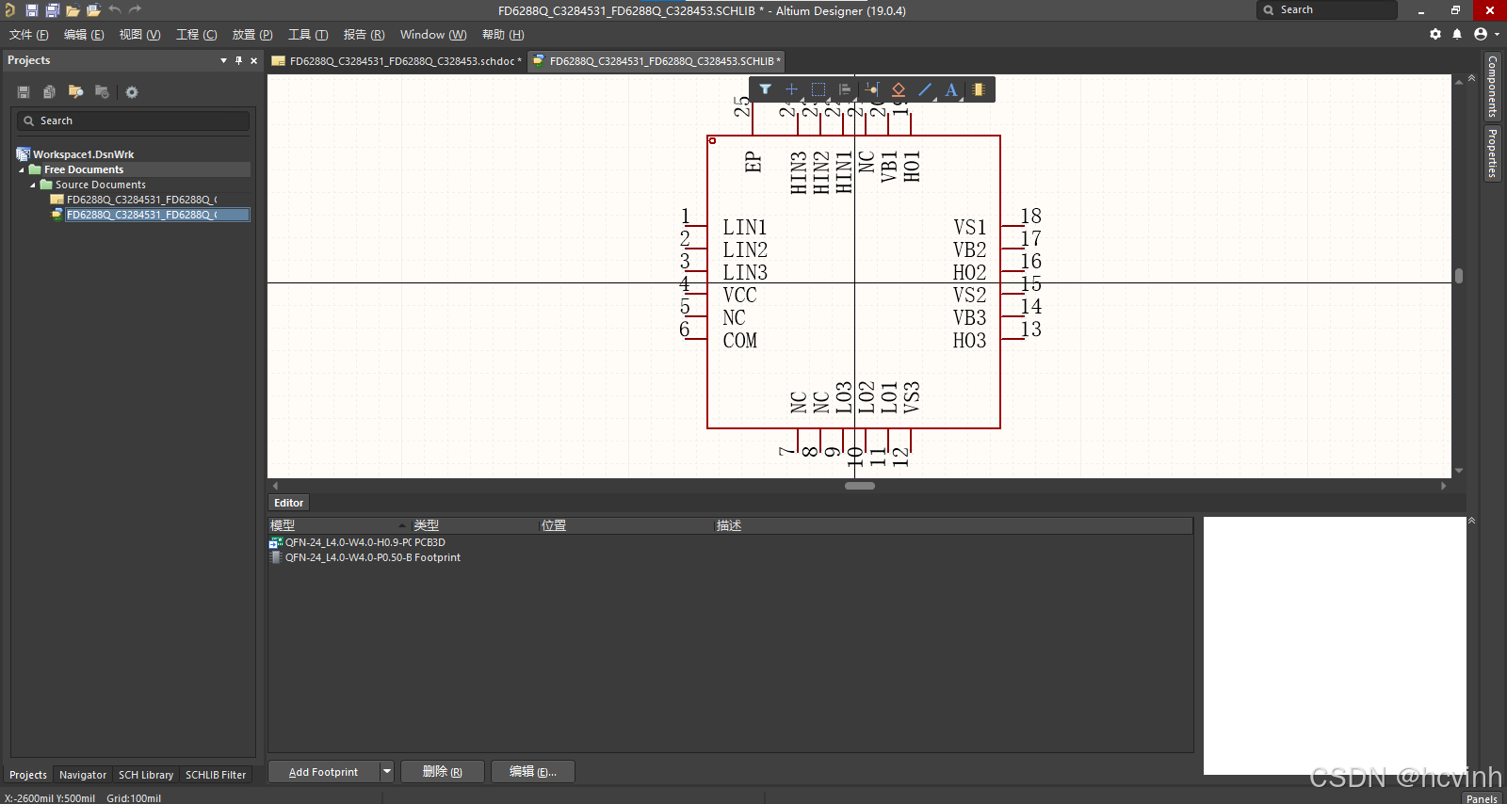Close the Projects panel
The width and height of the screenshot is (1507, 804).
253,60
